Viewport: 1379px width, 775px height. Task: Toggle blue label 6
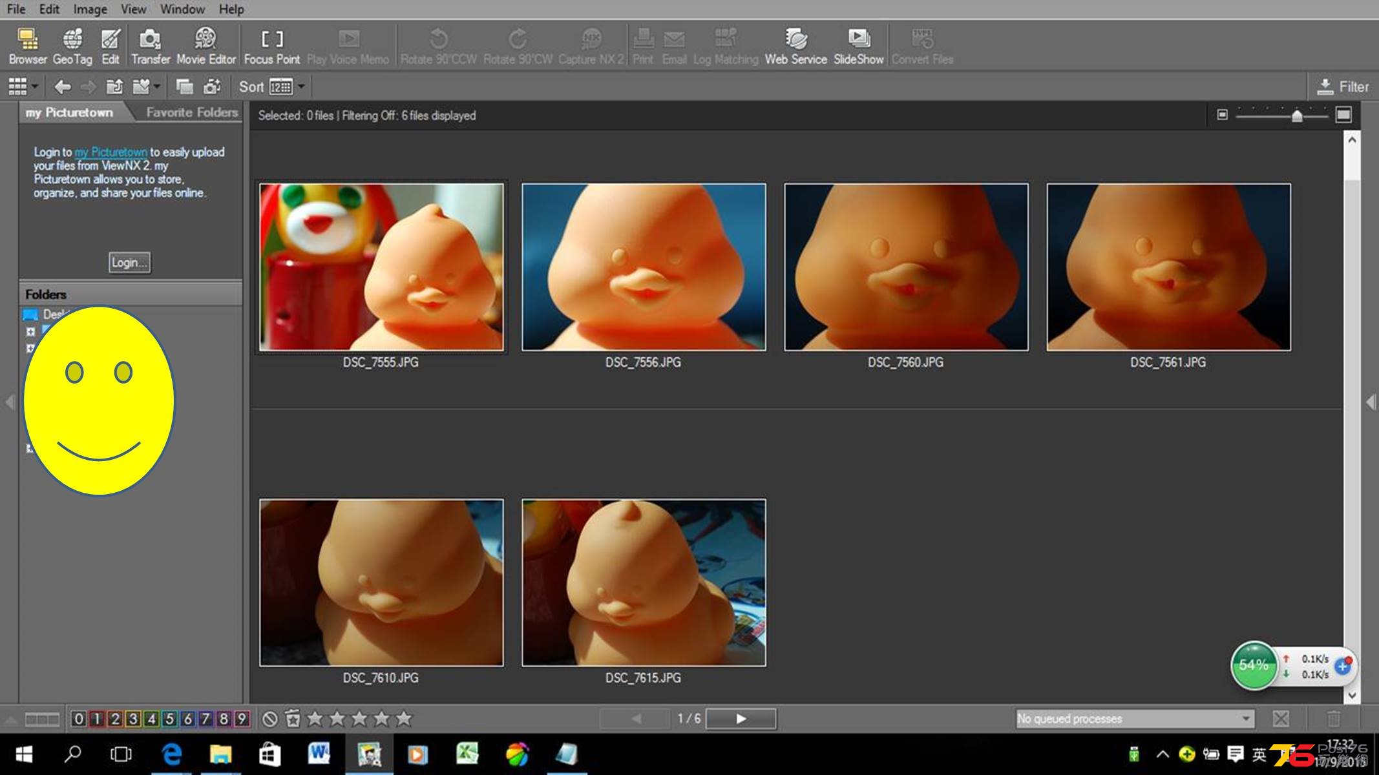pyautogui.click(x=187, y=719)
